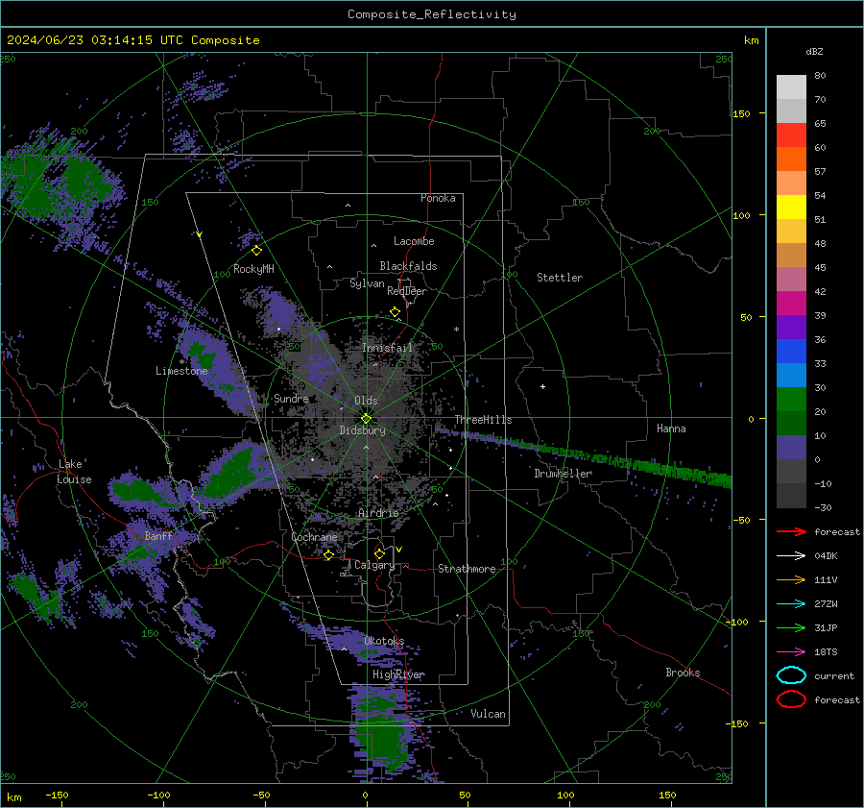Select the green 31JP arrow icon
Viewport: 864px width, 808px height.
coord(791,627)
